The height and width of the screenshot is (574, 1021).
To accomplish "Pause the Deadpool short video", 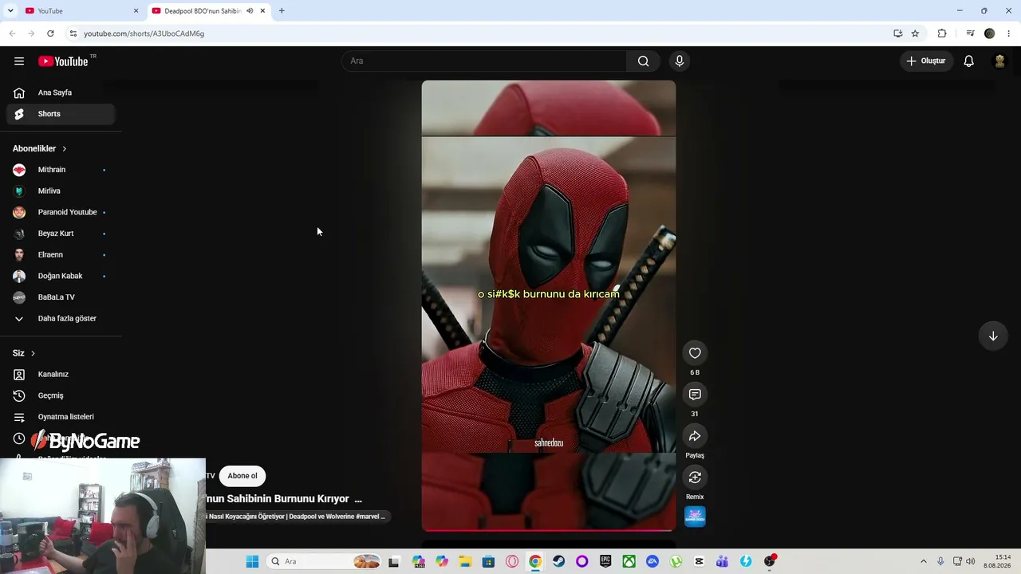I will coord(549,305).
